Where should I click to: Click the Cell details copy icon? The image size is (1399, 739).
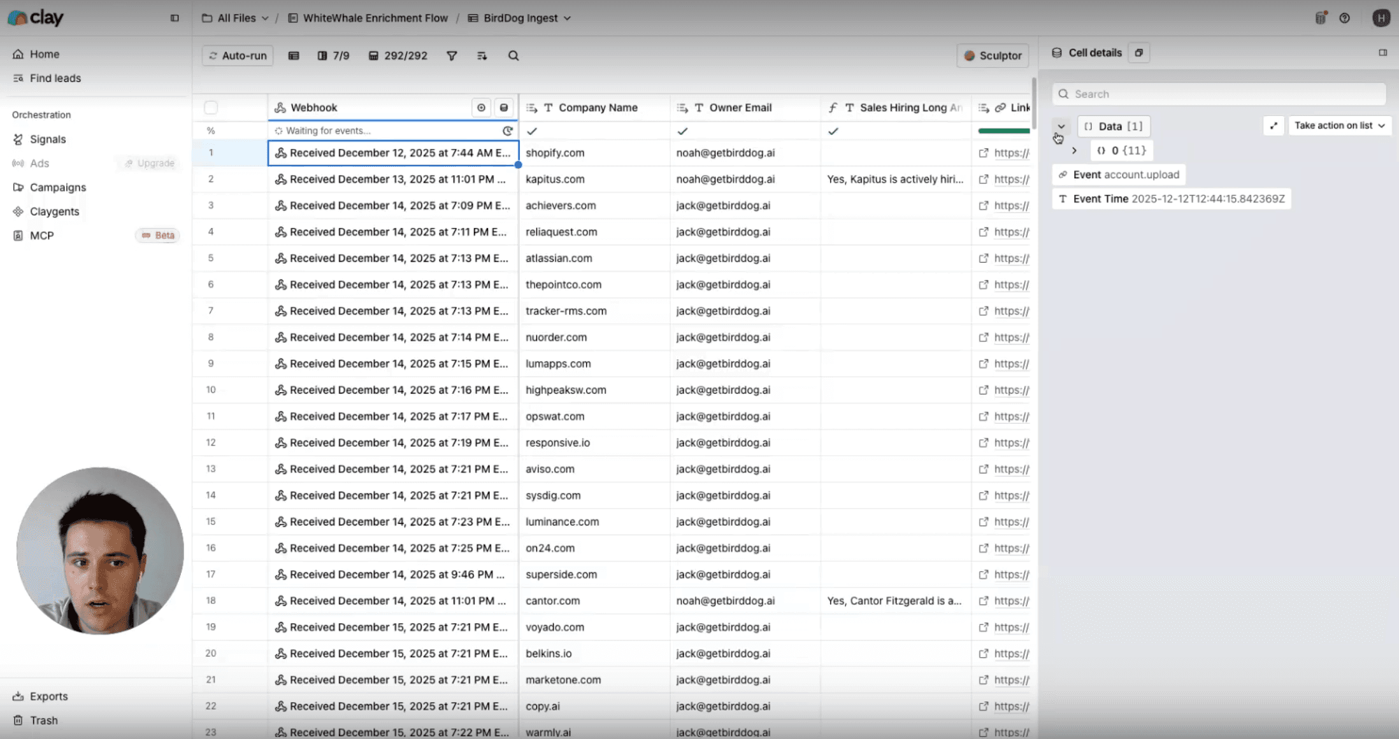point(1139,53)
